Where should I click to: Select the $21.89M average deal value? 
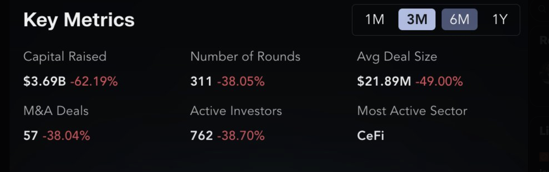pyautogui.click(x=384, y=81)
